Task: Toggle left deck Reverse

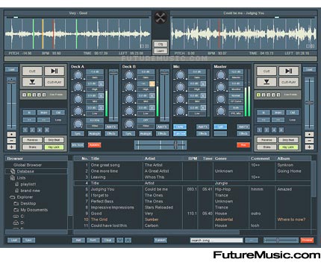Action: point(32,140)
